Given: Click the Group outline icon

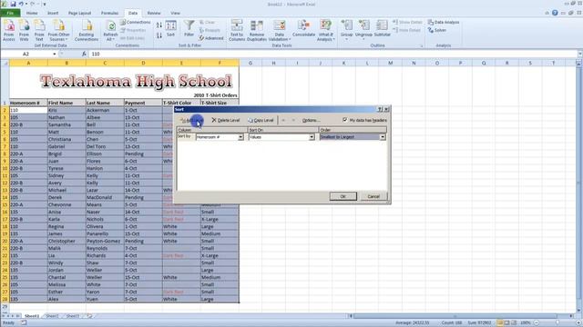Looking at the screenshot, I should pos(346,30).
